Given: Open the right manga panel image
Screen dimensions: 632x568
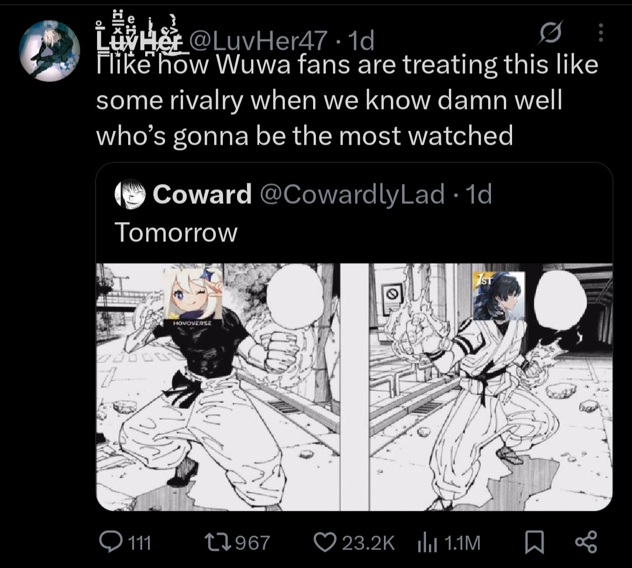Looking at the screenshot, I should 491,387.
